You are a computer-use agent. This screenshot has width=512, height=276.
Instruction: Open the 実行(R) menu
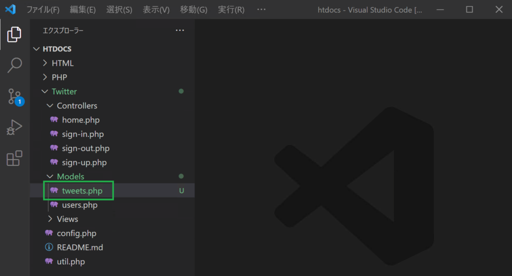pos(231,10)
